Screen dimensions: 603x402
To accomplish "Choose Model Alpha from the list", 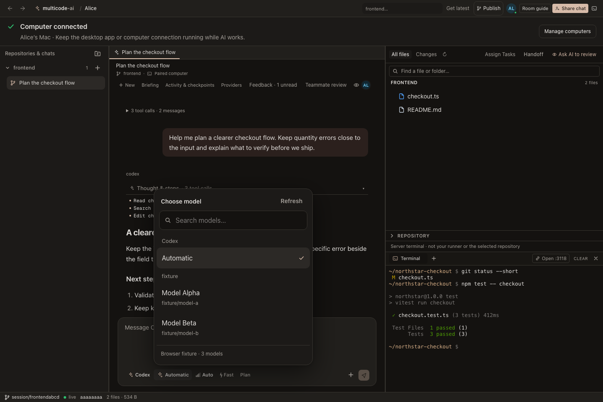I will coord(233,297).
